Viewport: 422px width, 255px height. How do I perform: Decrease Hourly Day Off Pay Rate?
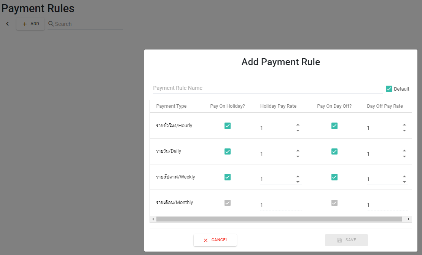click(404, 131)
